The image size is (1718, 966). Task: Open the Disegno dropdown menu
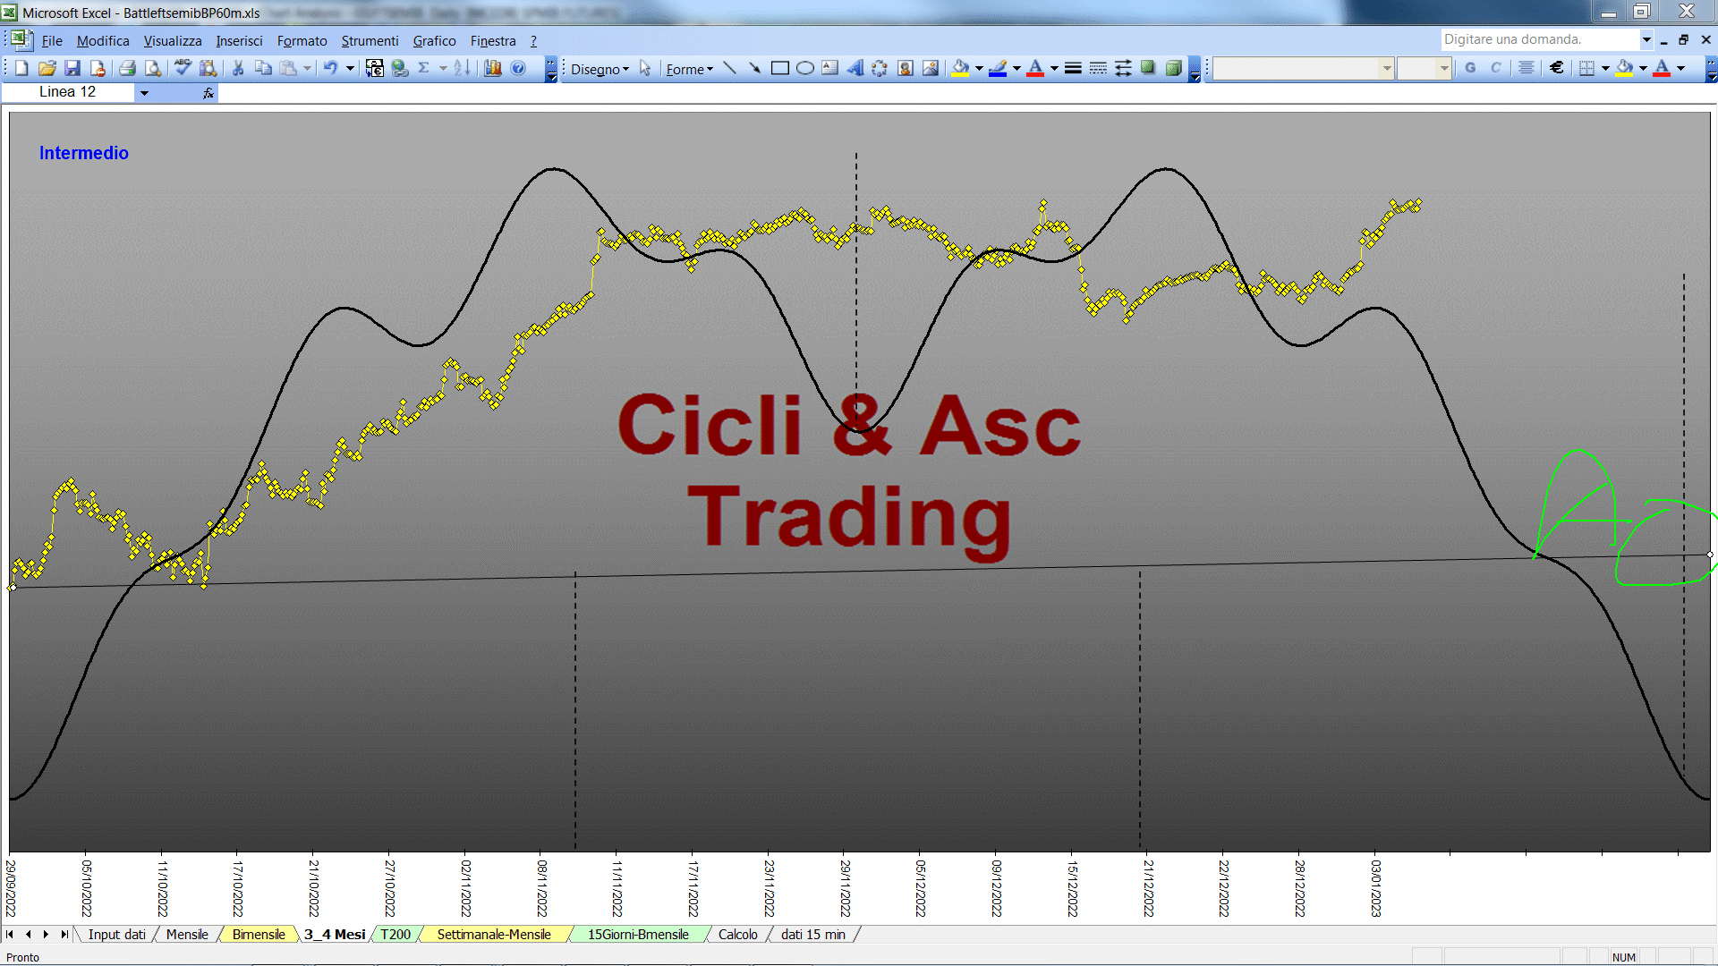[600, 69]
